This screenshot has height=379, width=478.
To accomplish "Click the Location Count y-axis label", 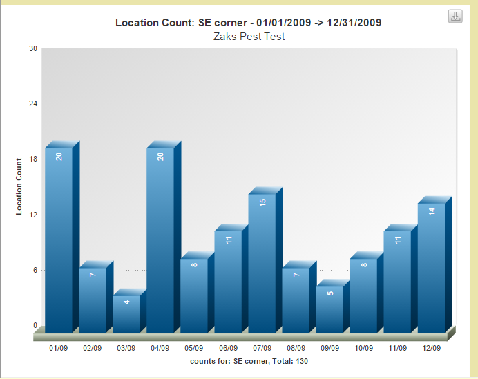I will [19, 186].
